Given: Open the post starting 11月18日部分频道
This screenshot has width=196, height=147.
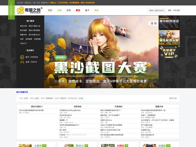Looking at the screenshot, I should [x=31, y=110].
